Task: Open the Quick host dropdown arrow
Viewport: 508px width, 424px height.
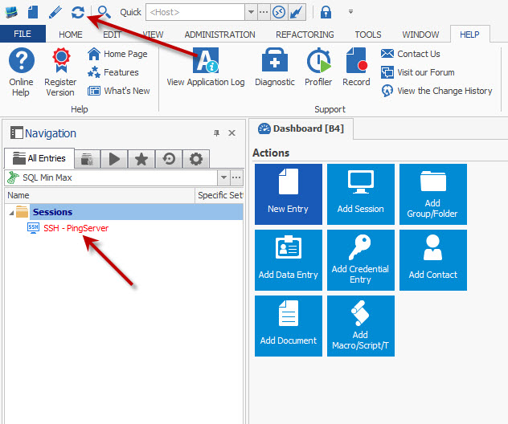Action: pos(251,12)
